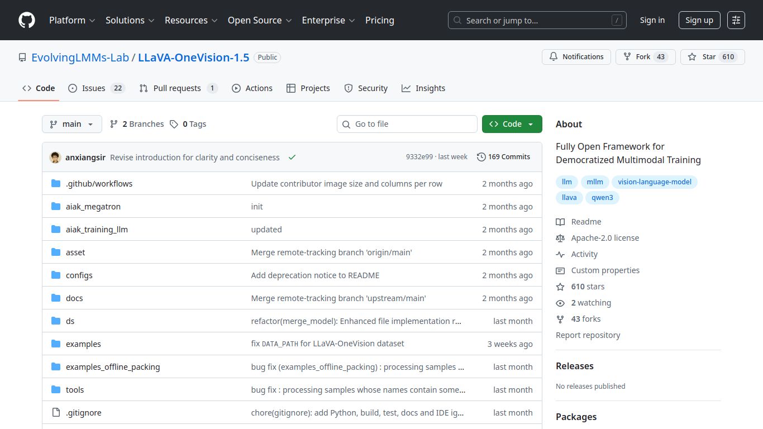Switch to the Pull requests tab

tap(178, 88)
